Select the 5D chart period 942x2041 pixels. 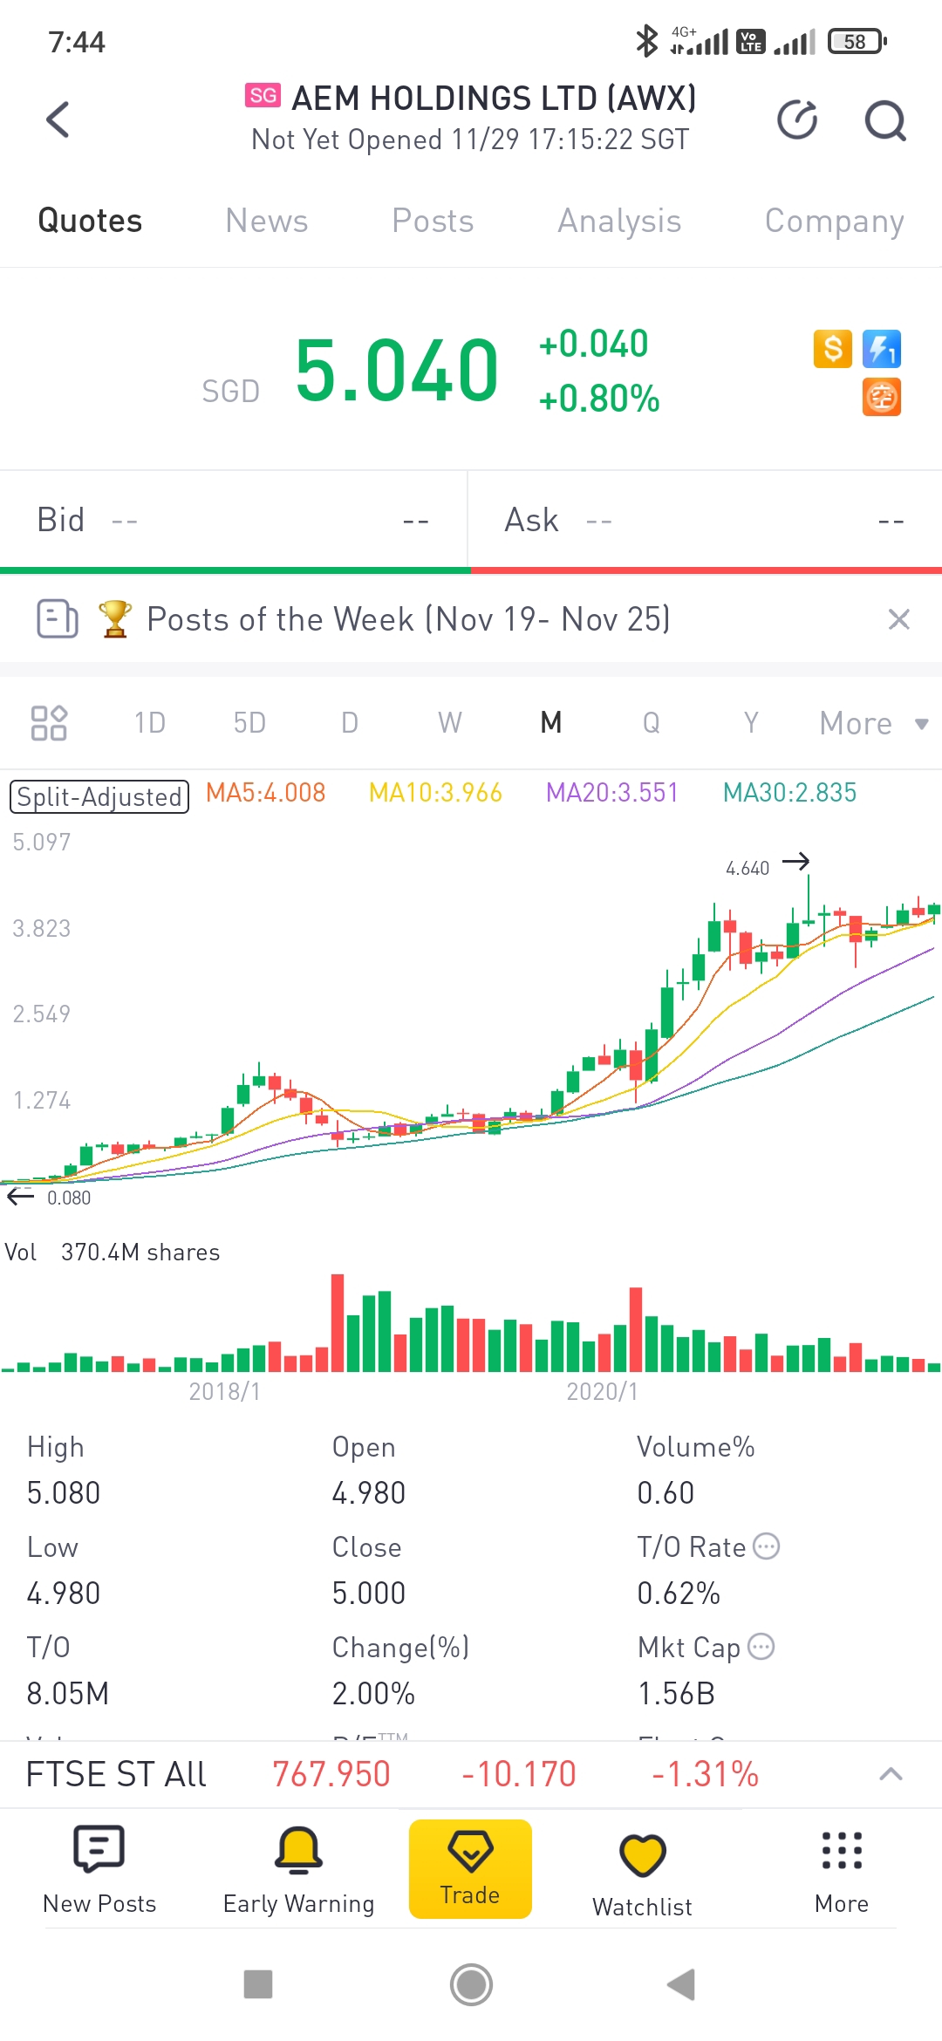[x=249, y=723]
